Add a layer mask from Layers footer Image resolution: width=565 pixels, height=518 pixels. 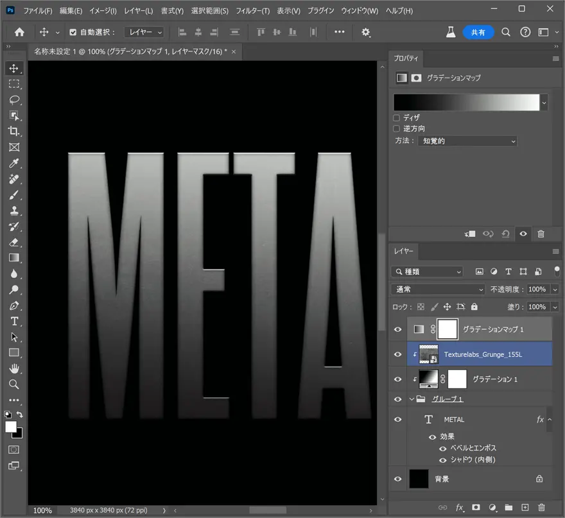tap(476, 507)
